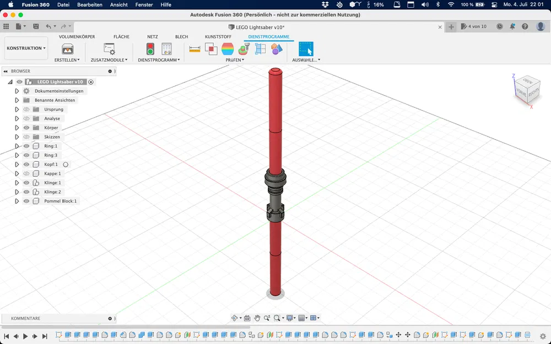Expand the Benannte Ansichten tree node

click(x=17, y=100)
